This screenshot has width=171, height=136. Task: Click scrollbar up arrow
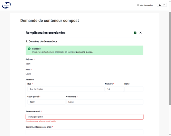tap(170, 2)
